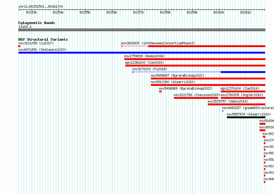Open esv2760209 (Vogler2010) label
The width and height of the screenshot is (274, 194).
[242, 95]
